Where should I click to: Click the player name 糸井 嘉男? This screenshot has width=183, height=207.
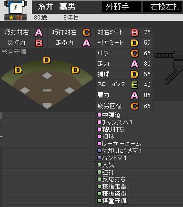pos(57,7)
